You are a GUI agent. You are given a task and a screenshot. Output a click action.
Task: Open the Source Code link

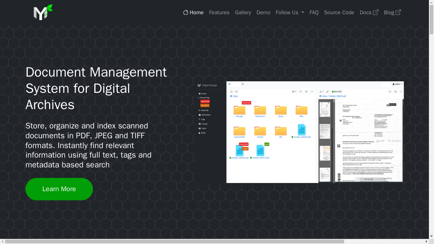(339, 13)
